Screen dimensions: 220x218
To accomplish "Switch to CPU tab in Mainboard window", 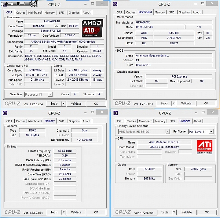I will [119, 12].
